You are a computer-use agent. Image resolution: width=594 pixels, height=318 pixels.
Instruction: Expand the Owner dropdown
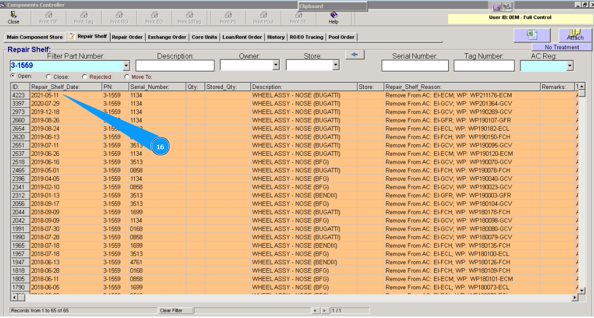click(x=276, y=65)
